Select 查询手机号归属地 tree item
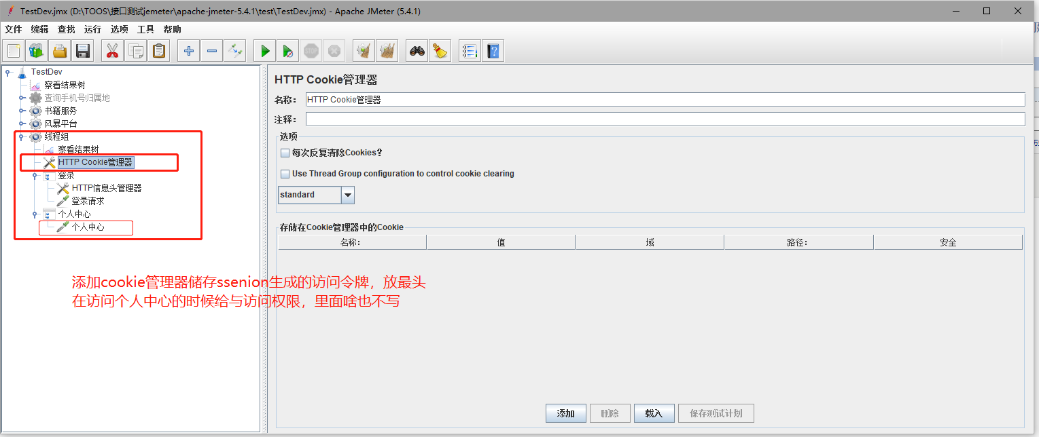Image resolution: width=1039 pixels, height=437 pixels. [77, 98]
